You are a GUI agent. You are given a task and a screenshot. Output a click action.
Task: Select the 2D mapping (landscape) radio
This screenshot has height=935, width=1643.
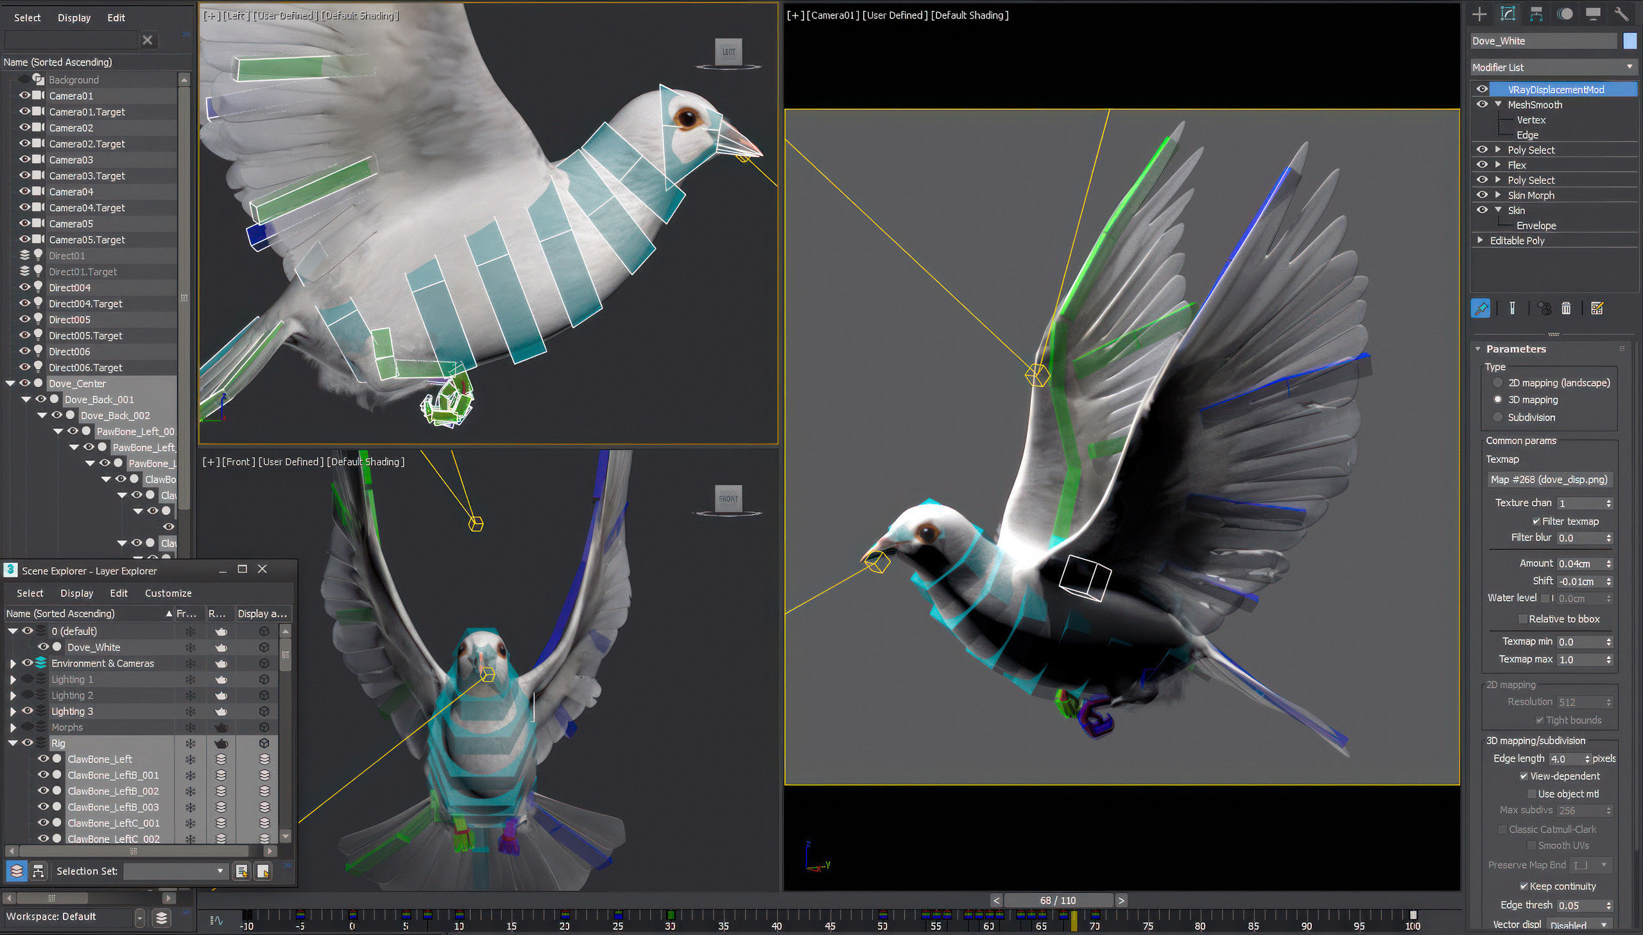point(1498,382)
